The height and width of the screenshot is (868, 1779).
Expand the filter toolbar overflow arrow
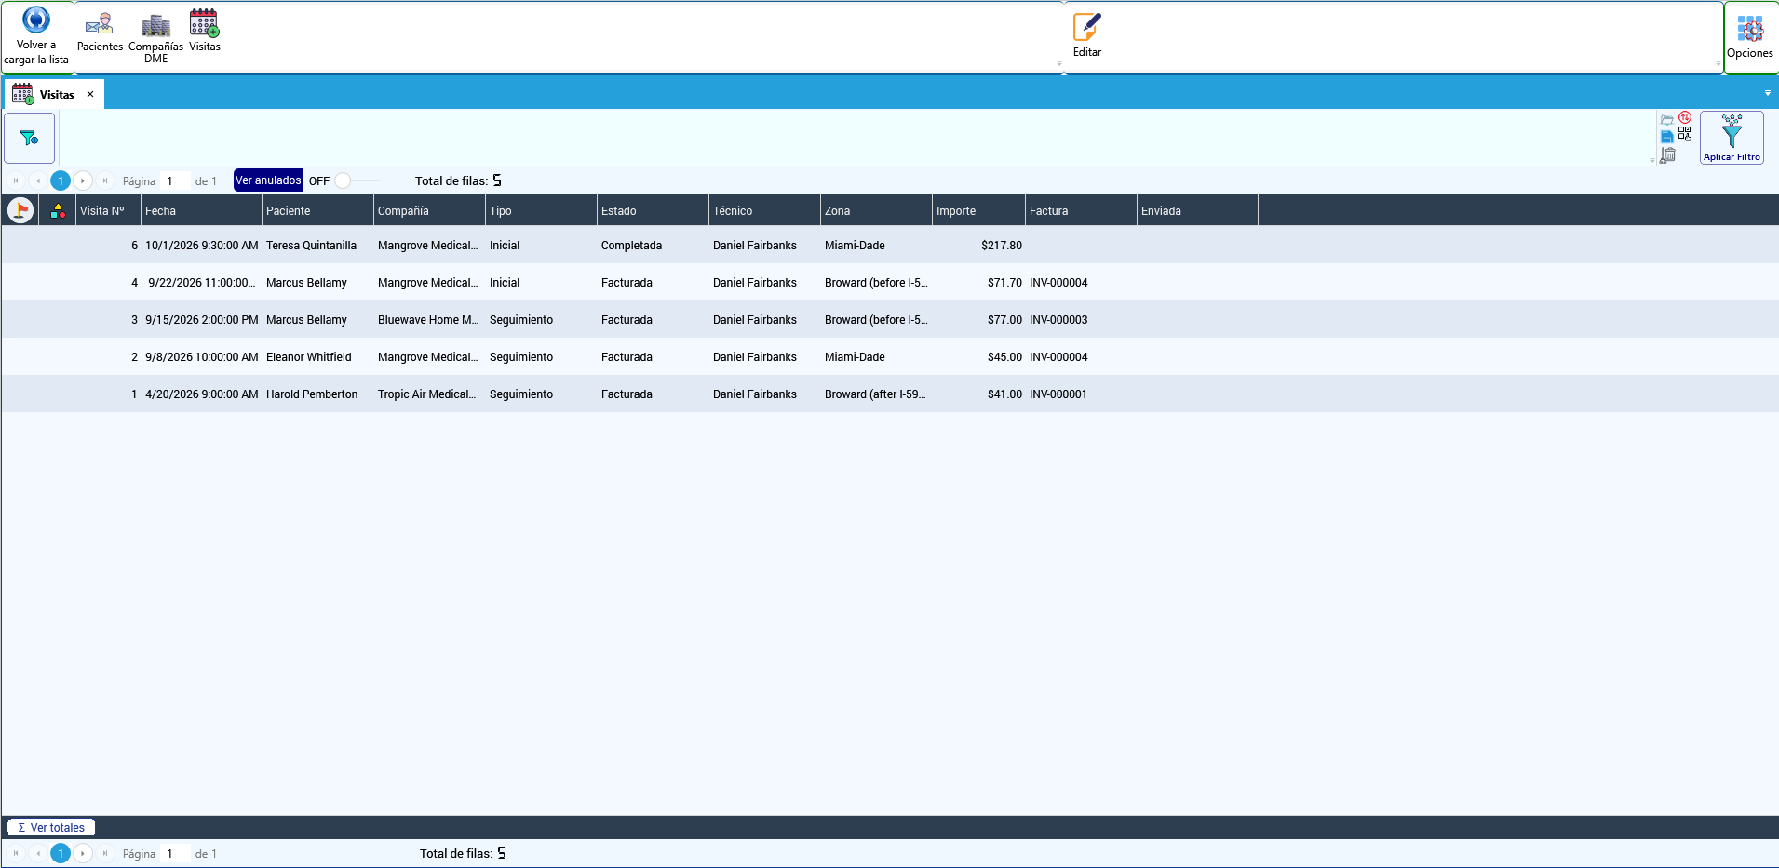click(x=1652, y=160)
